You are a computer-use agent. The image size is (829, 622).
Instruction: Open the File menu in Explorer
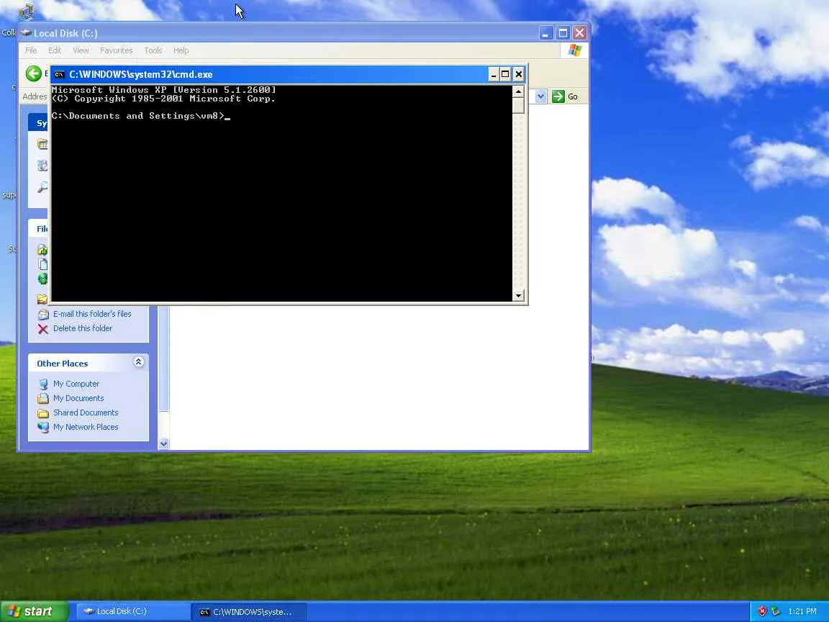pyautogui.click(x=31, y=50)
